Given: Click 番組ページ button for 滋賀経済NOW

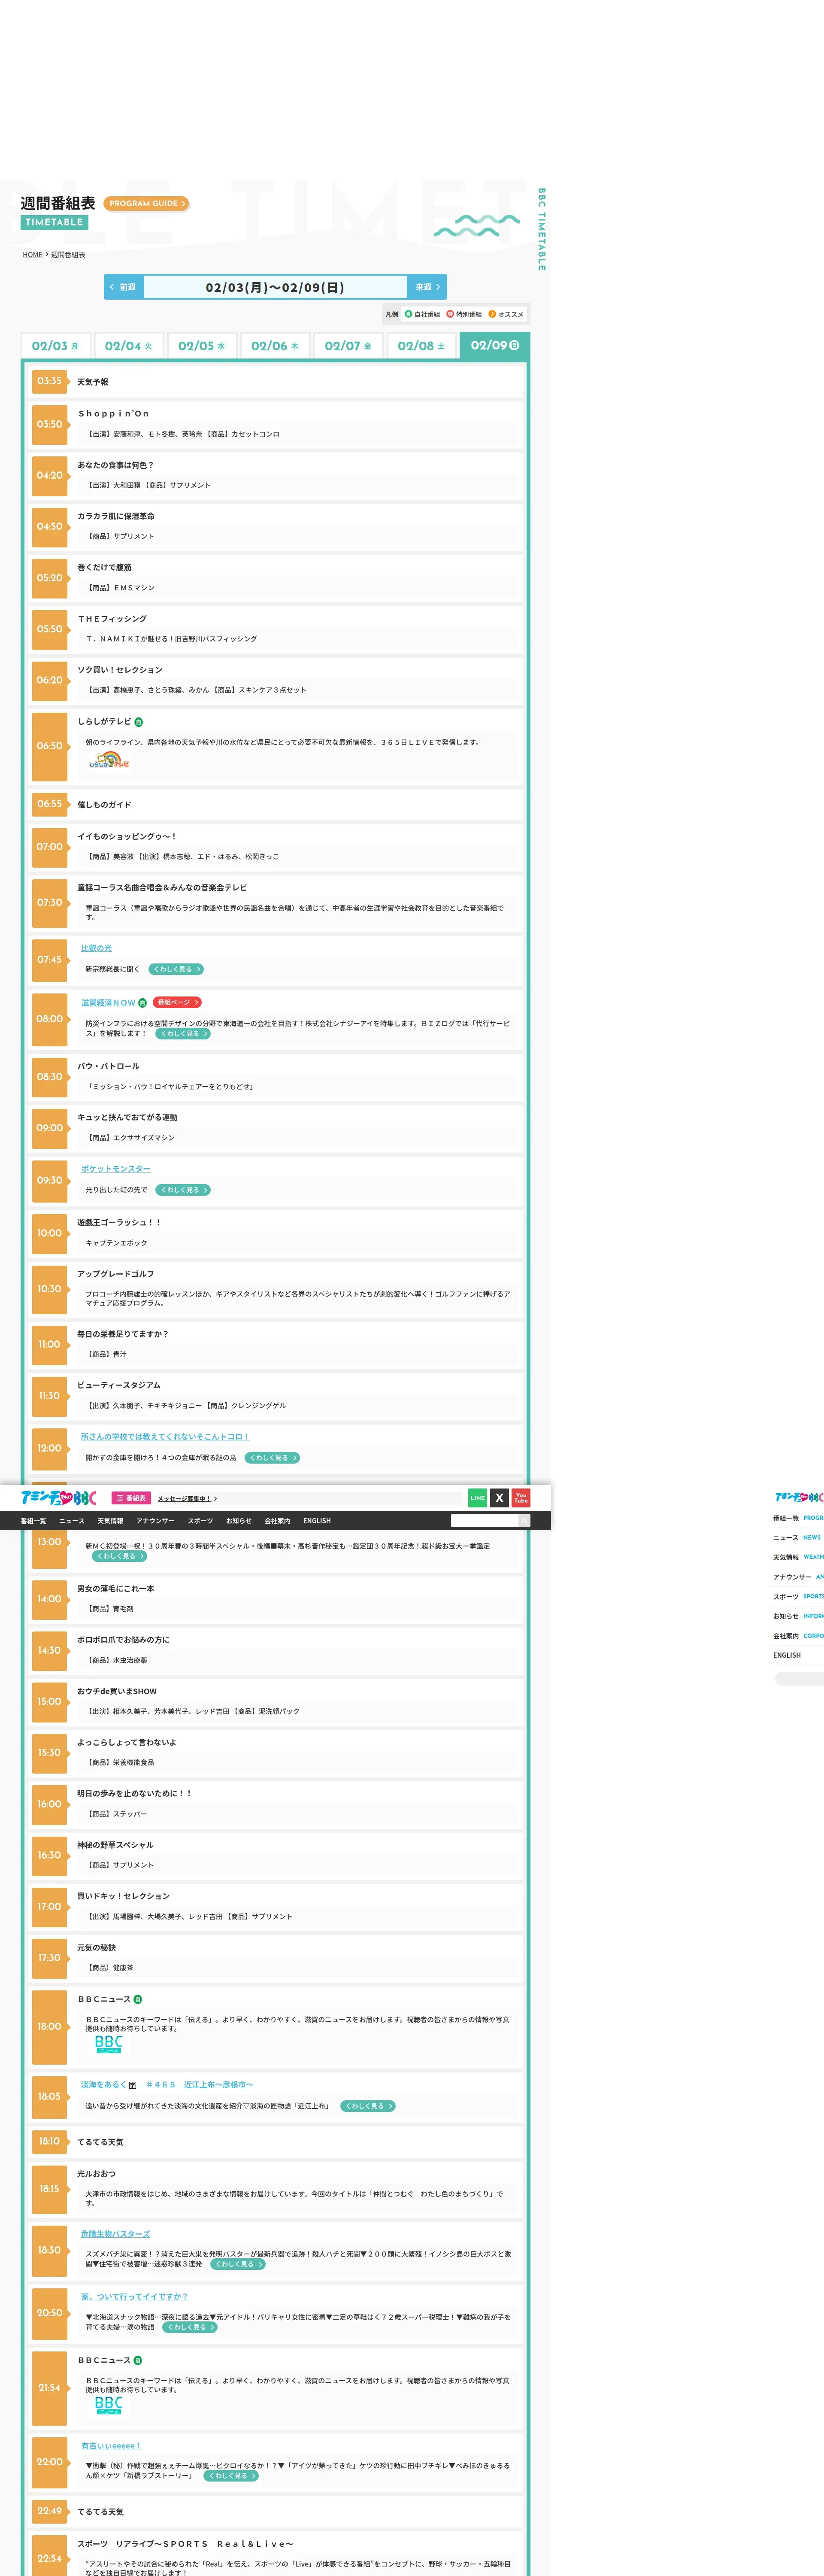Looking at the screenshot, I should [x=177, y=1002].
